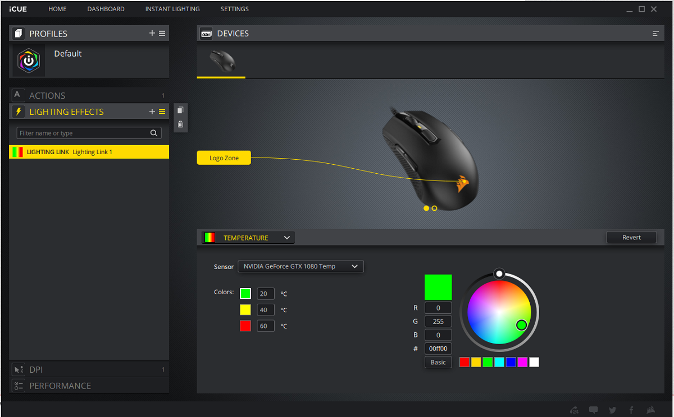Click the green handle inside color wheel
Image resolution: width=674 pixels, height=417 pixels.
(521, 325)
